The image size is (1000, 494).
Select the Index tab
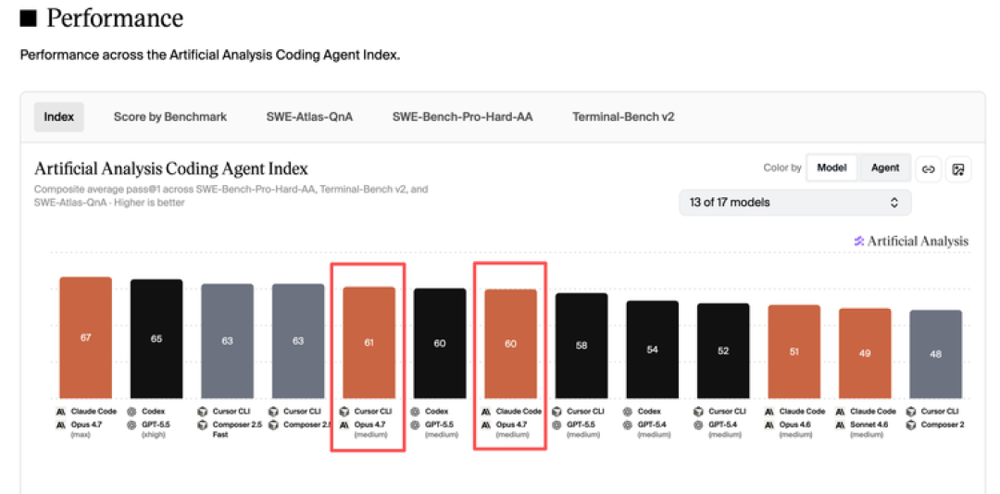pyautogui.click(x=58, y=117)
